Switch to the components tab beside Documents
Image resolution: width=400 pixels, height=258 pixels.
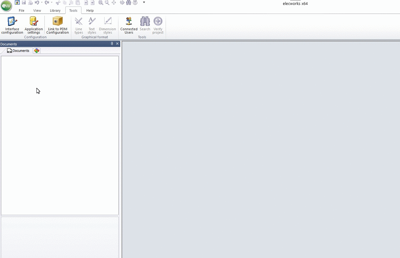coord(37,51)
